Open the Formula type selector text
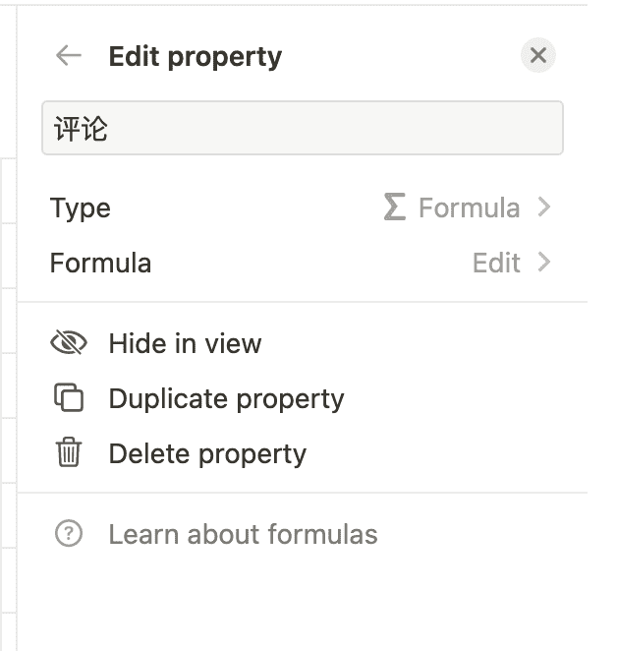This screenshot has width=617, height=651. tap(469, 207)
